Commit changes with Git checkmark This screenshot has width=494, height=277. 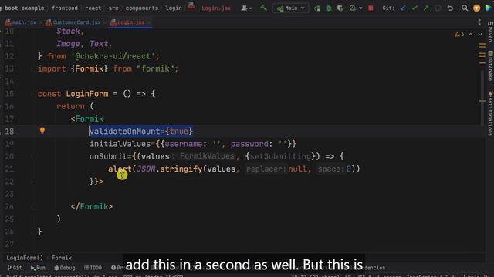click(414, 8)
